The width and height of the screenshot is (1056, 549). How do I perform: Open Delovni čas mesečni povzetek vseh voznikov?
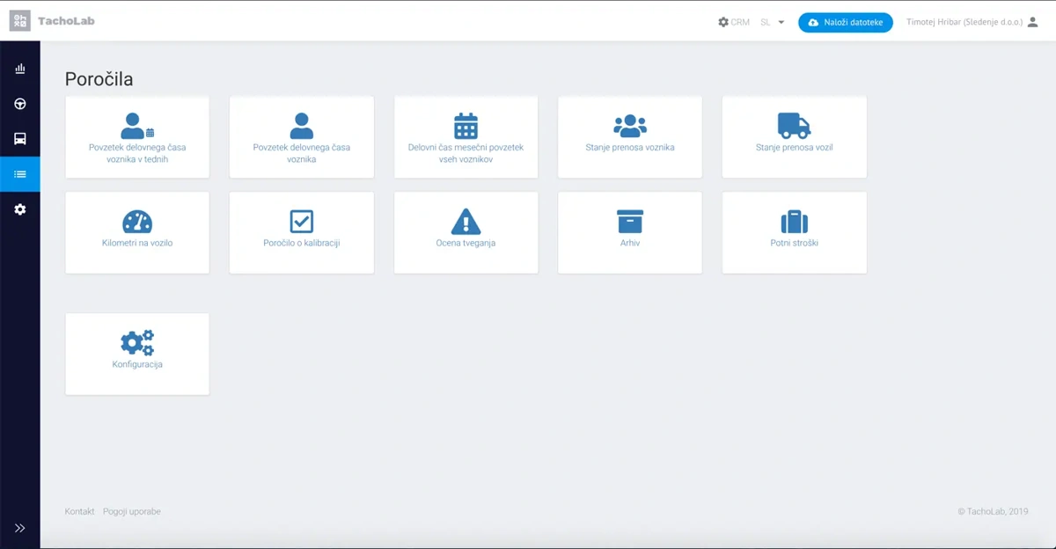(x=466, y=153)
